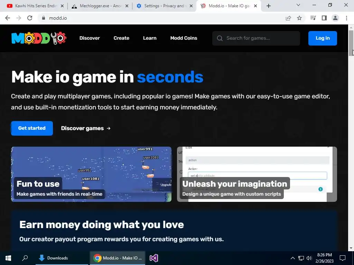Click the Modd.io logo
Image resolution: width=354 pixels, height=265 pixels.
[x=39, y=38]
